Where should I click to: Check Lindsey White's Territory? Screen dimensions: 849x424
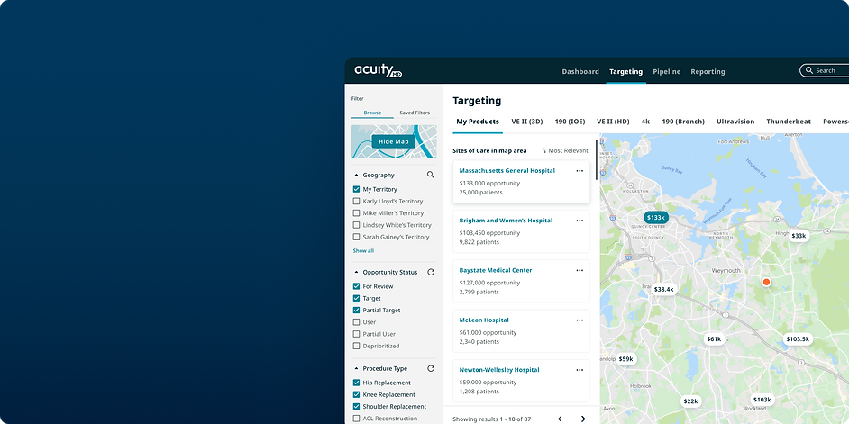pos(356,225)
